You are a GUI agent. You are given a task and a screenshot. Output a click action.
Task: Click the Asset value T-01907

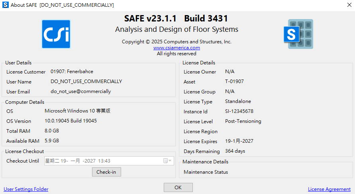[234, 81]
